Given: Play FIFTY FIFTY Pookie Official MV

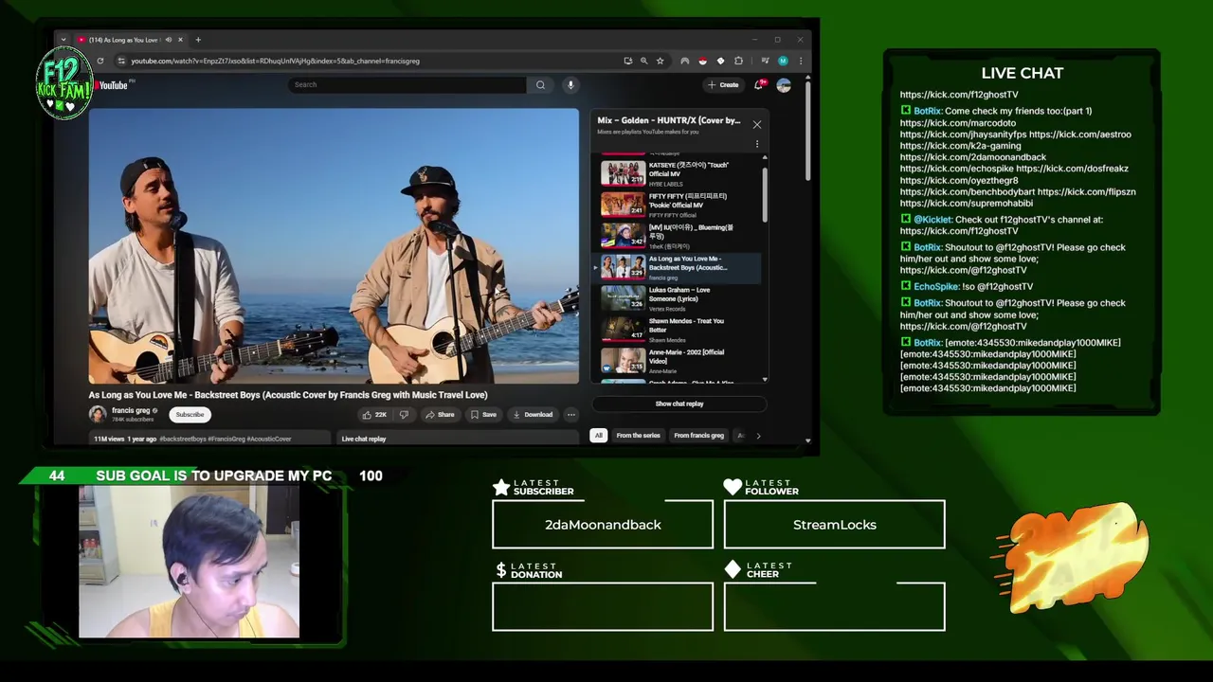Looking at the screenshot, I should coord(678,205).
